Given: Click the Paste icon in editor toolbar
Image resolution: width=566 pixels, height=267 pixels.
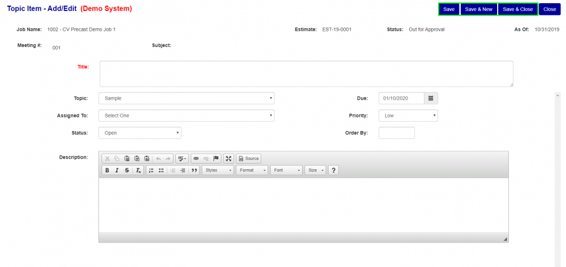Looking at the screenshot, I should (127, 158).
